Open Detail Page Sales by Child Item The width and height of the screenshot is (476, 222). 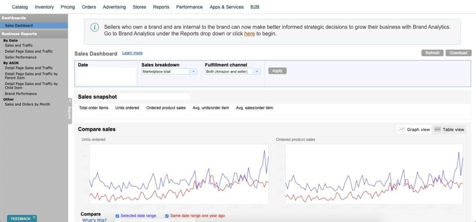pyautogui.click(x=31, y=86)
